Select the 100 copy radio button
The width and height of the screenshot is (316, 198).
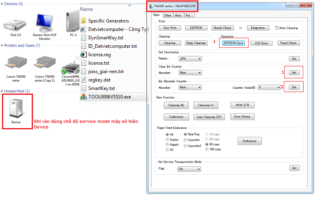pyautogui.click(x=207, y=149)
